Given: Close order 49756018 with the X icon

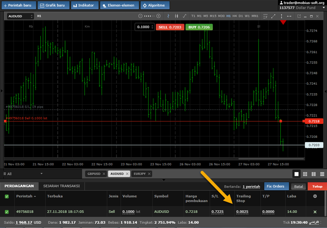Looking at the screenshot, I should pos(315,212).
